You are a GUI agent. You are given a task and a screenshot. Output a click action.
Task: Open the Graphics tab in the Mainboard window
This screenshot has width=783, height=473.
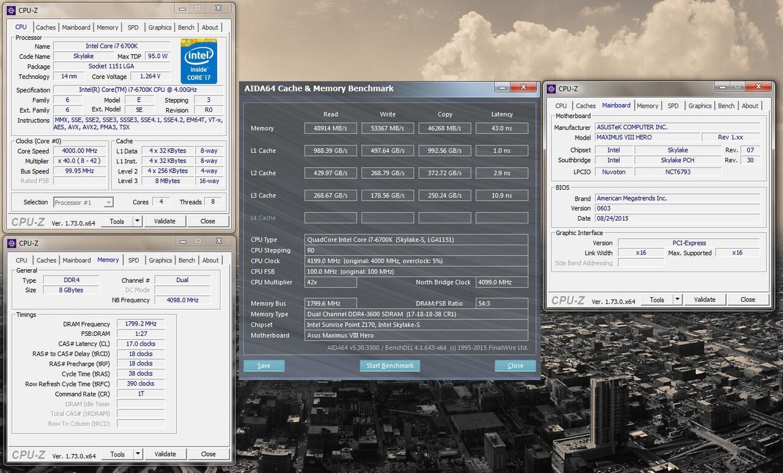click(x=700, y=106)
